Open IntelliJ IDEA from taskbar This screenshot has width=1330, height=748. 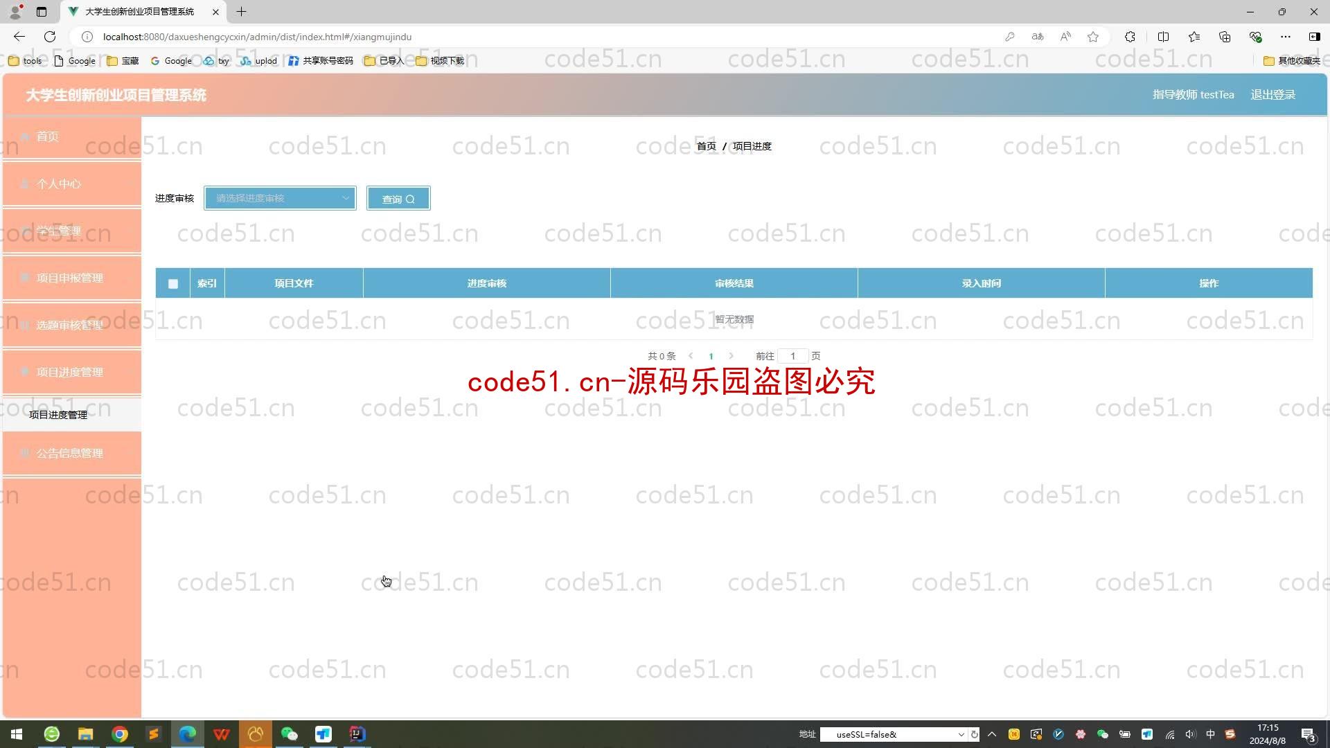[x=357, y=734]
